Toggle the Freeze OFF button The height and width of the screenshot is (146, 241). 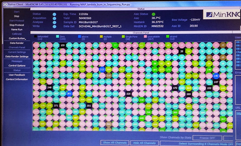point(209,138)
